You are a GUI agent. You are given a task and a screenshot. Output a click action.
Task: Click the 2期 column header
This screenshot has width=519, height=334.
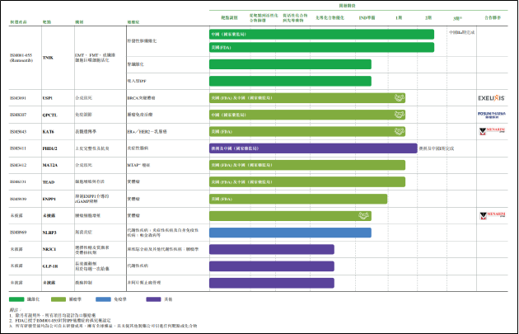[428, 16]
